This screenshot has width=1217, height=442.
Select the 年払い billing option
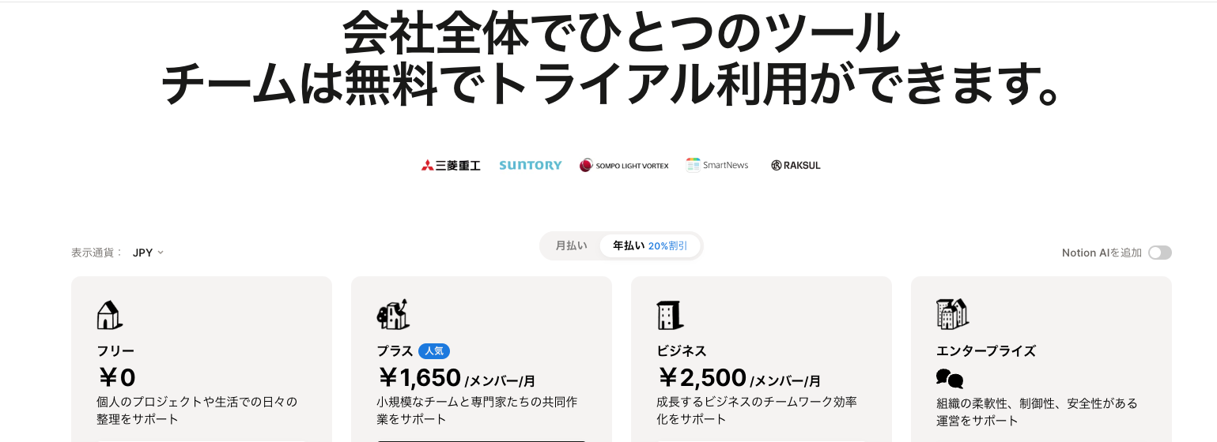[629, 245]
